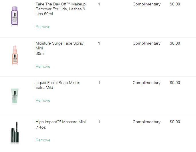Click $0.00 price of Moisture Surge spray
The width and height of the screenshot is (196, 152).
(x=175, y=43)
